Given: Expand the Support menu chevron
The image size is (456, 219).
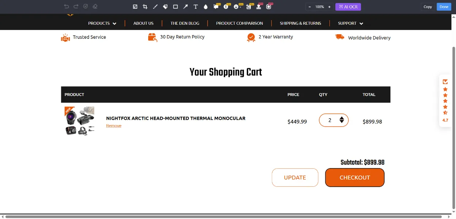Looking at the screenshot, I should [361, 24].
